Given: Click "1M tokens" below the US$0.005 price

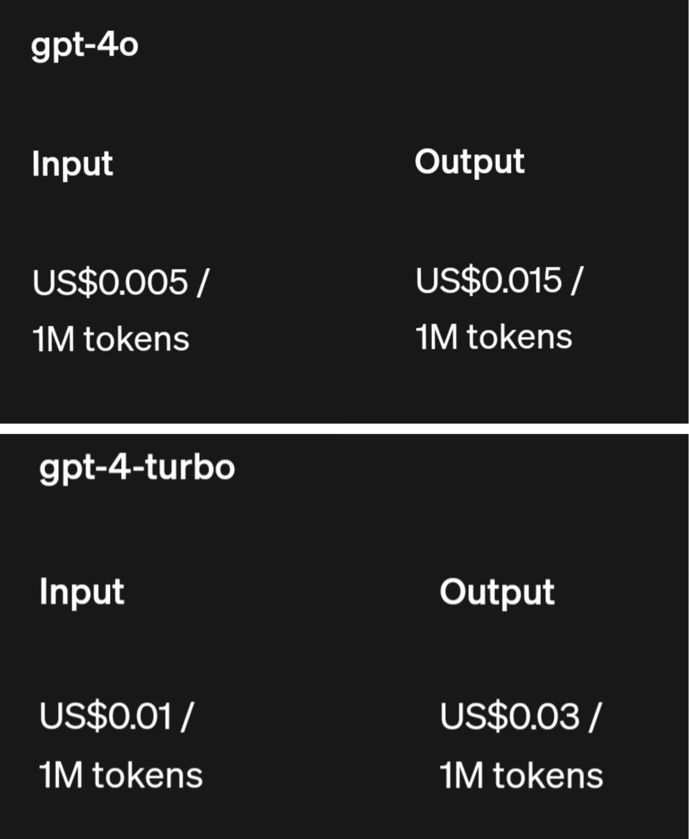Looking at the screenshot, I should point(111,339).
